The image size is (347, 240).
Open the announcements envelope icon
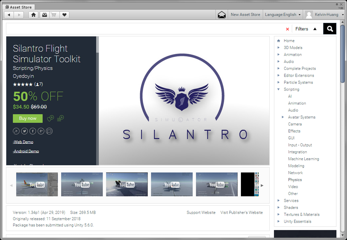pyautogui.click(x=222, y=15)
